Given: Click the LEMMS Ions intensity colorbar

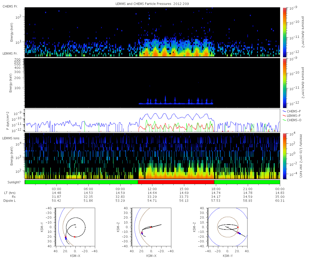Looking at the screenshot, I should (x=284, y=156).
